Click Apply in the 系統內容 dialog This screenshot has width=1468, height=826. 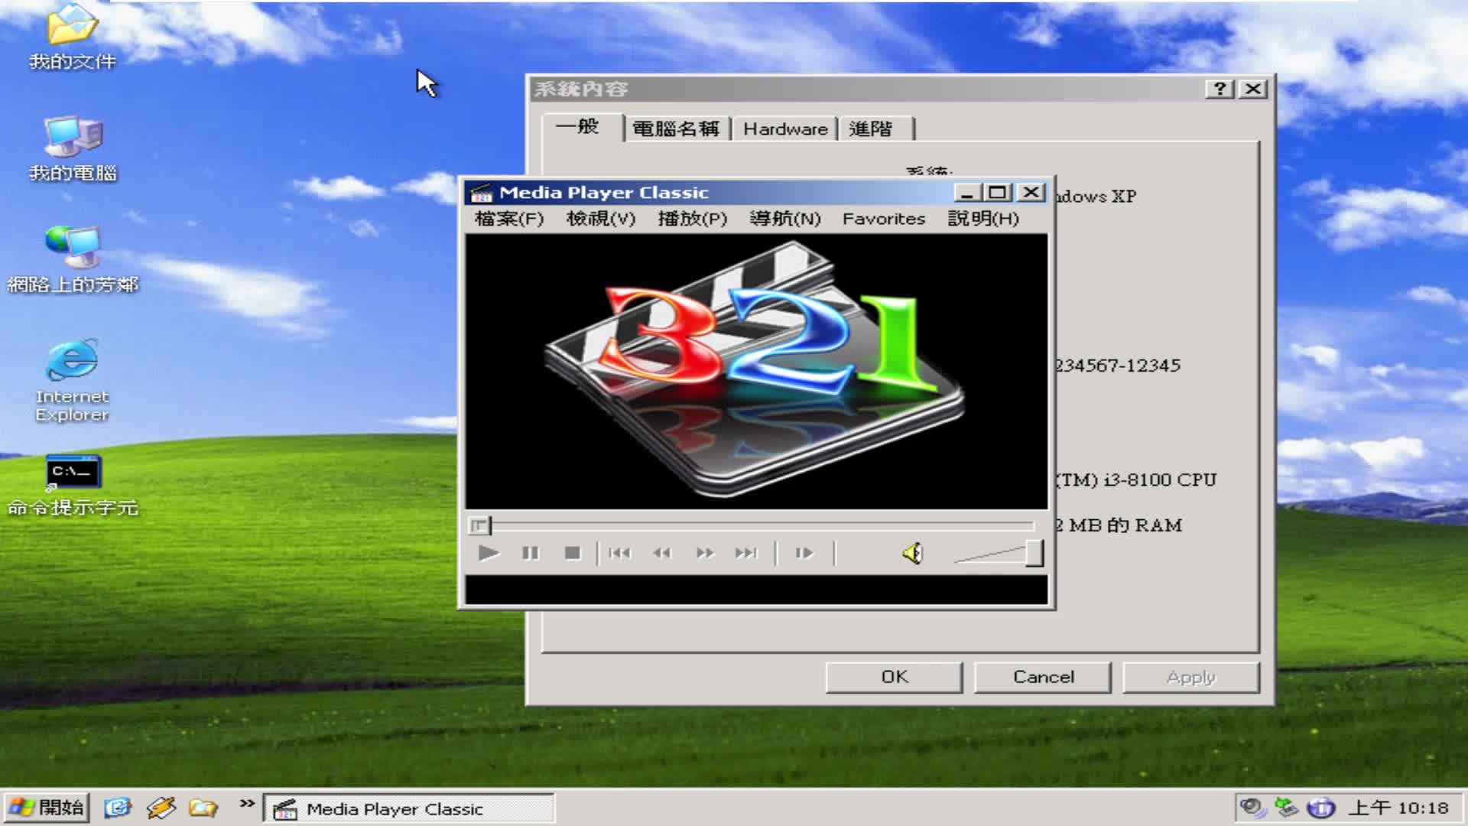click(x=1190, y=676)
